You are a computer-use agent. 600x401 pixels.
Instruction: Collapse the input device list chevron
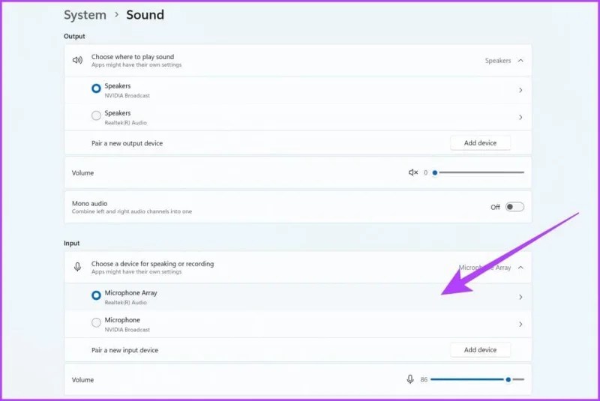pos(520,268)
